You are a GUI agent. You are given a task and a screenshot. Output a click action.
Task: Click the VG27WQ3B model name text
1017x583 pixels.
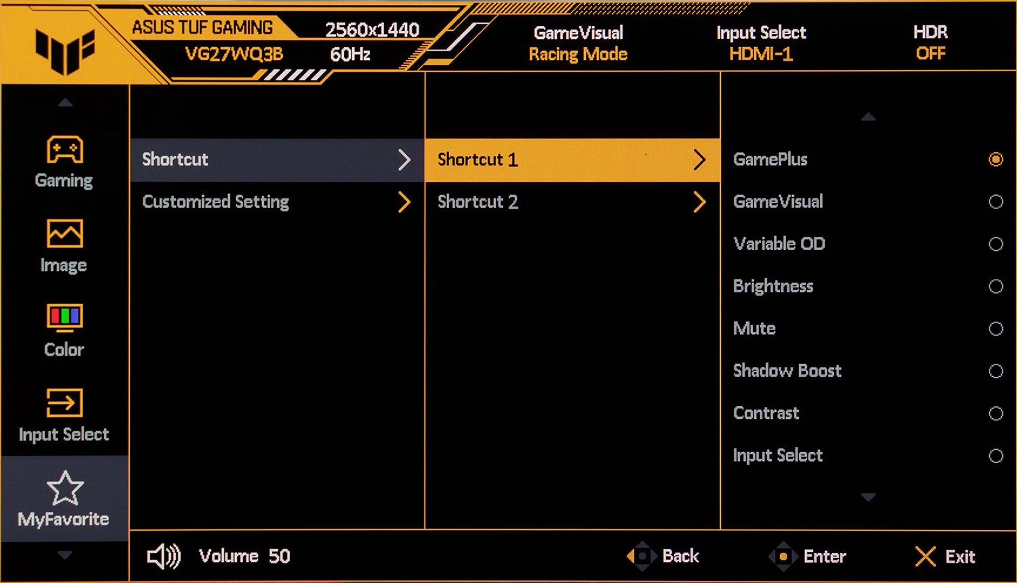click(234, 54)
